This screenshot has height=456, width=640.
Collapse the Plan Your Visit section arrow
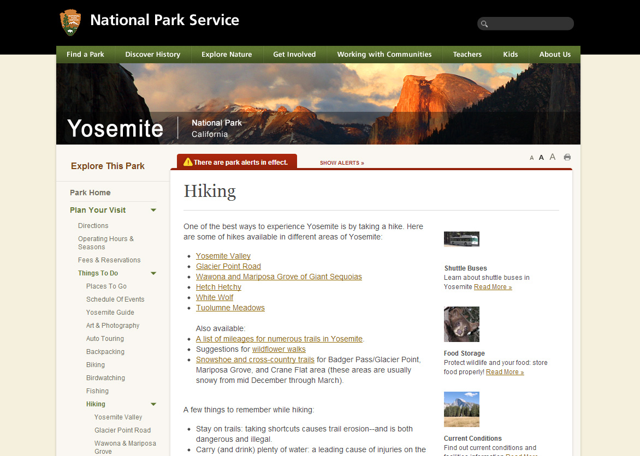click(153, 210)
